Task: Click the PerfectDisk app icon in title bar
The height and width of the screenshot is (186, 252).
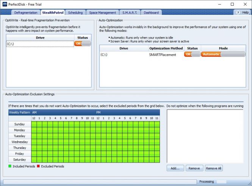Action: 5,4
